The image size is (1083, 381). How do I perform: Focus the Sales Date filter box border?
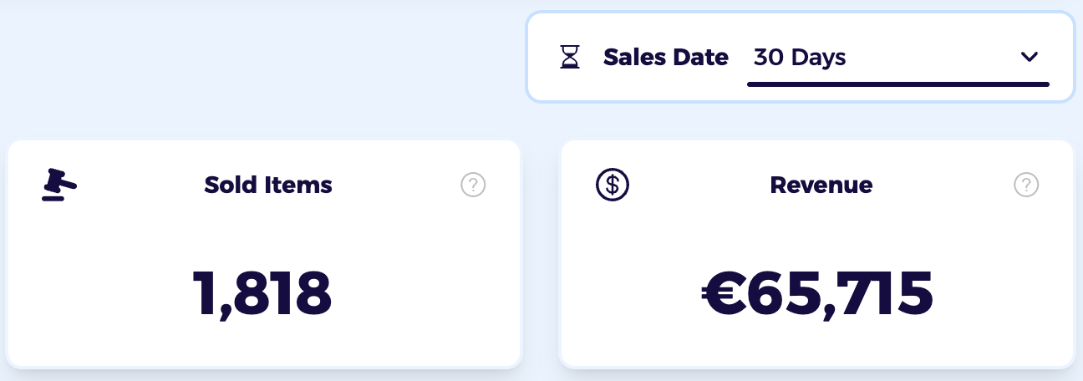point(800,13)
